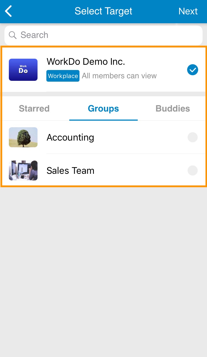Image resolution: width=207 pixels, height=357 pixels.
Task: Tap the Next button in header
Action: [188, 11]
